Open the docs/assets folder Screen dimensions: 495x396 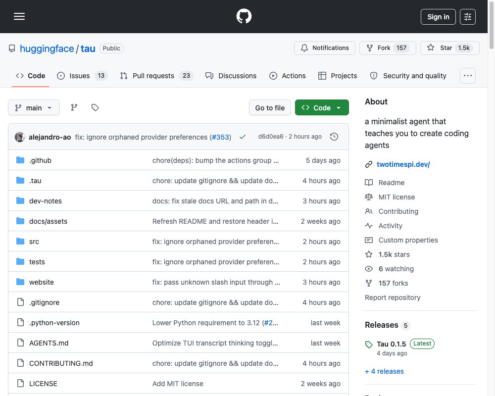coord(48,221)
